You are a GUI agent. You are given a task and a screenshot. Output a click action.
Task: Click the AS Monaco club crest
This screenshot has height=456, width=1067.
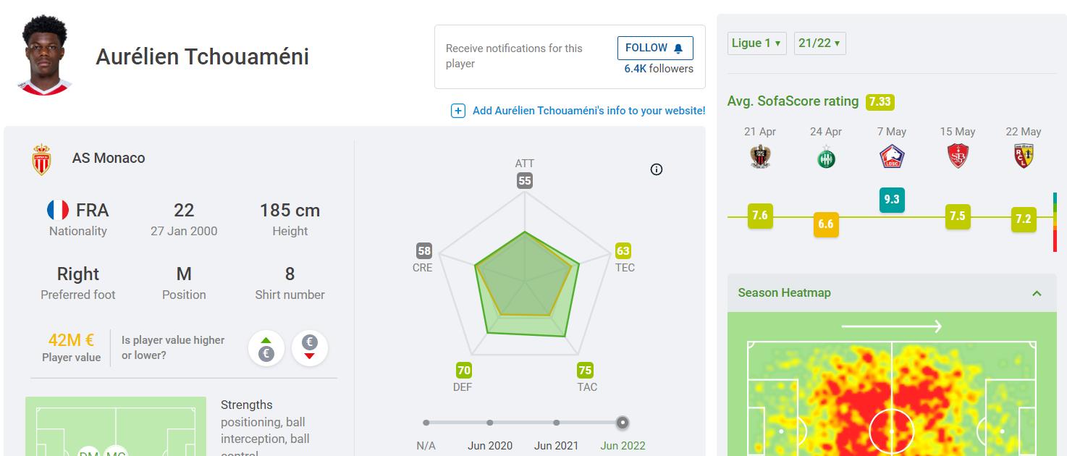[42, 159]
